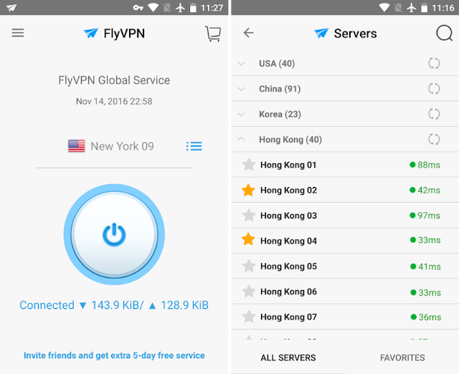
Task: Refresh ping for Korea servers
Action: coord(434,114)
